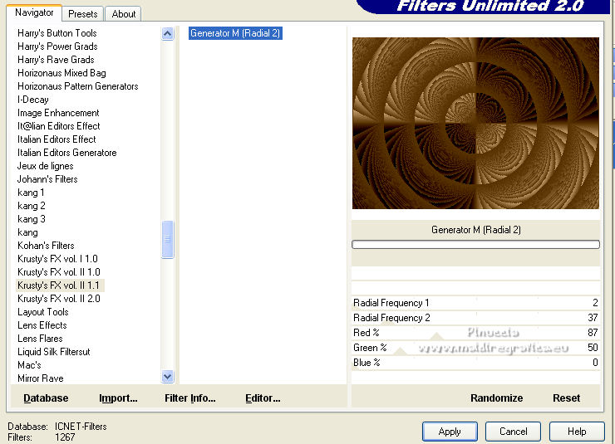Click the filter preview image
The height and width of the screenshot is (444, 615).
pyautogui.click(x=475, y=123)
